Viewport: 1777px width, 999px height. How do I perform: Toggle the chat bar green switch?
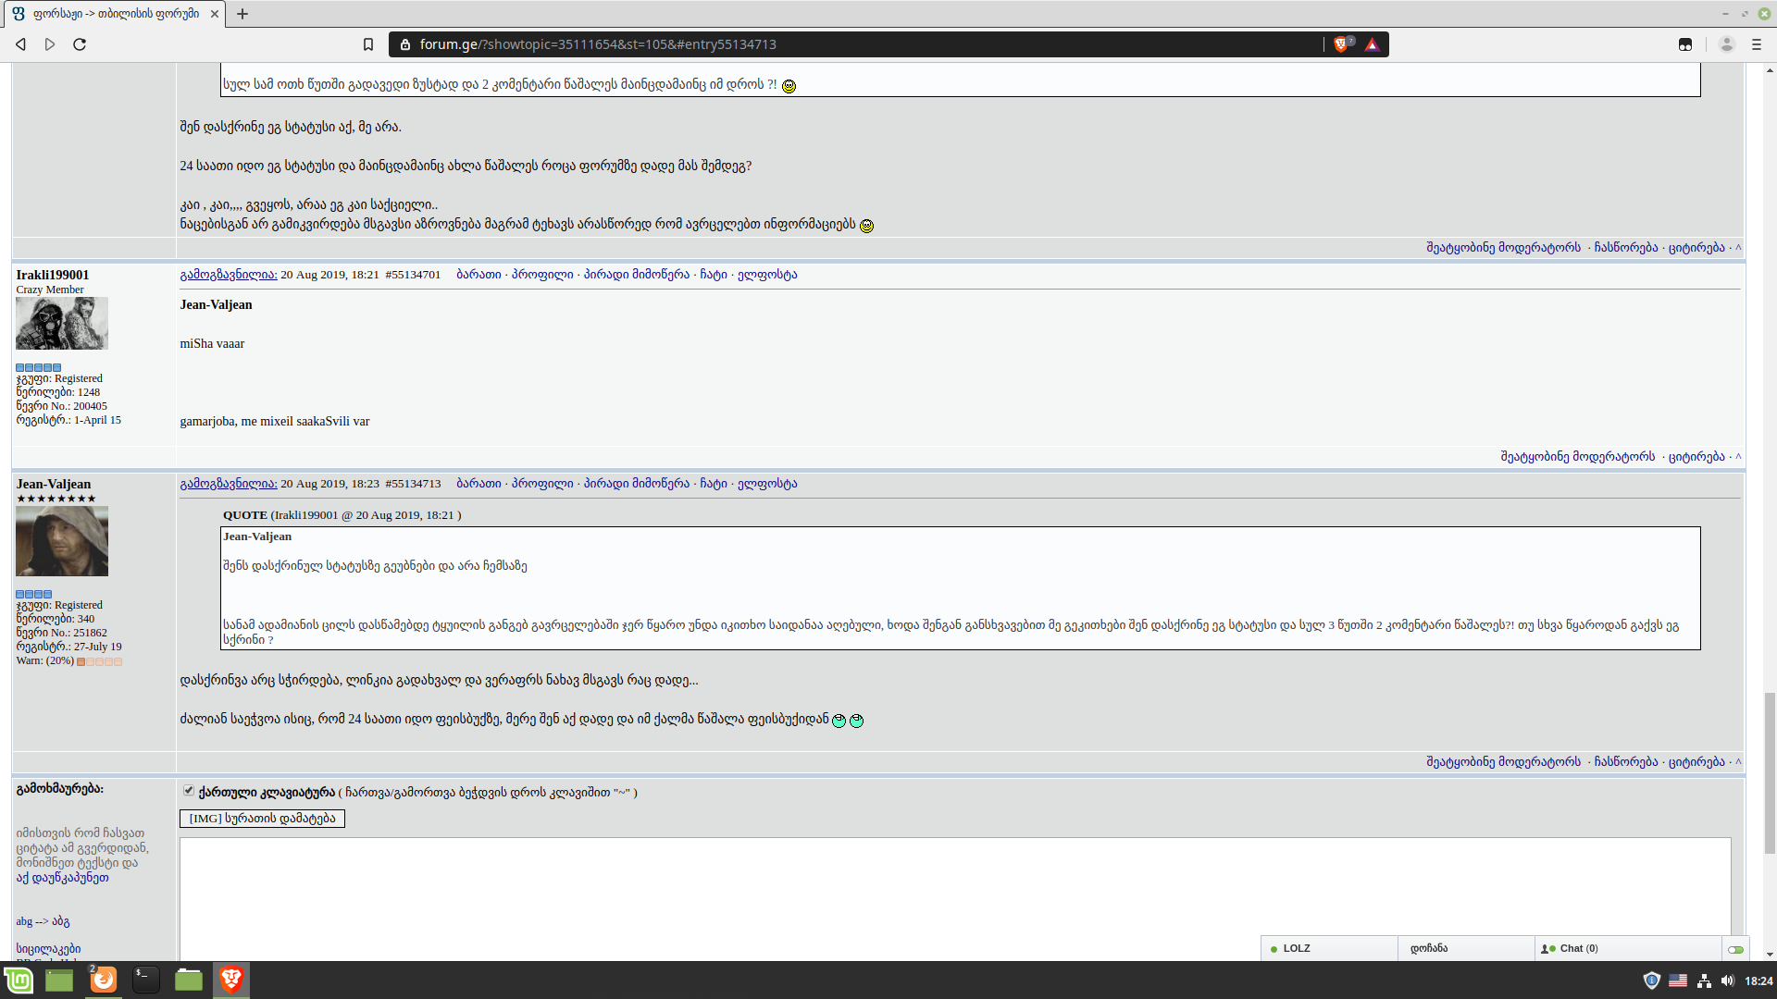1735,949
